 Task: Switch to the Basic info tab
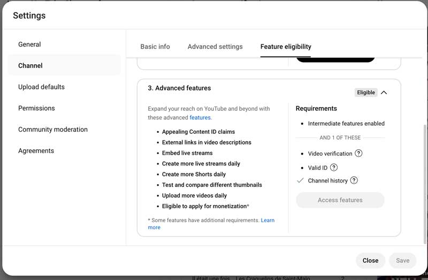click(x=155, y=47)
